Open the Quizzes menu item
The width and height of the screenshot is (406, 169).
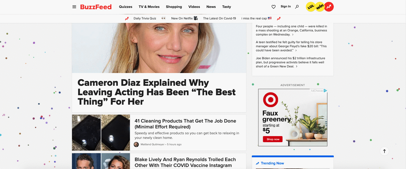(126, 7)
